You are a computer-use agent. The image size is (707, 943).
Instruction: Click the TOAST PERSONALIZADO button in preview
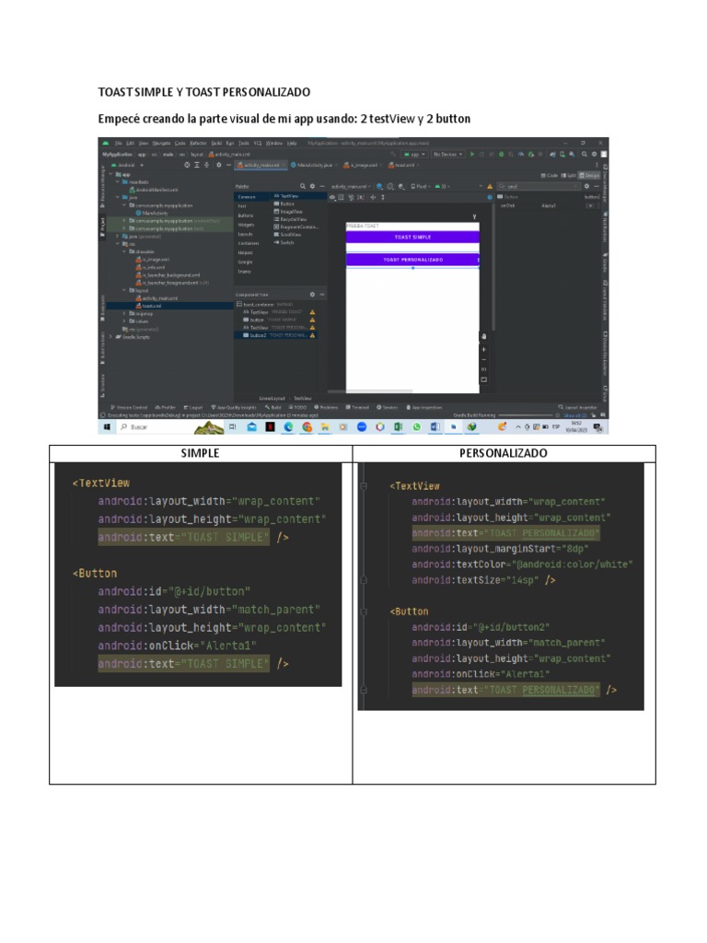(x=412, y=260)
